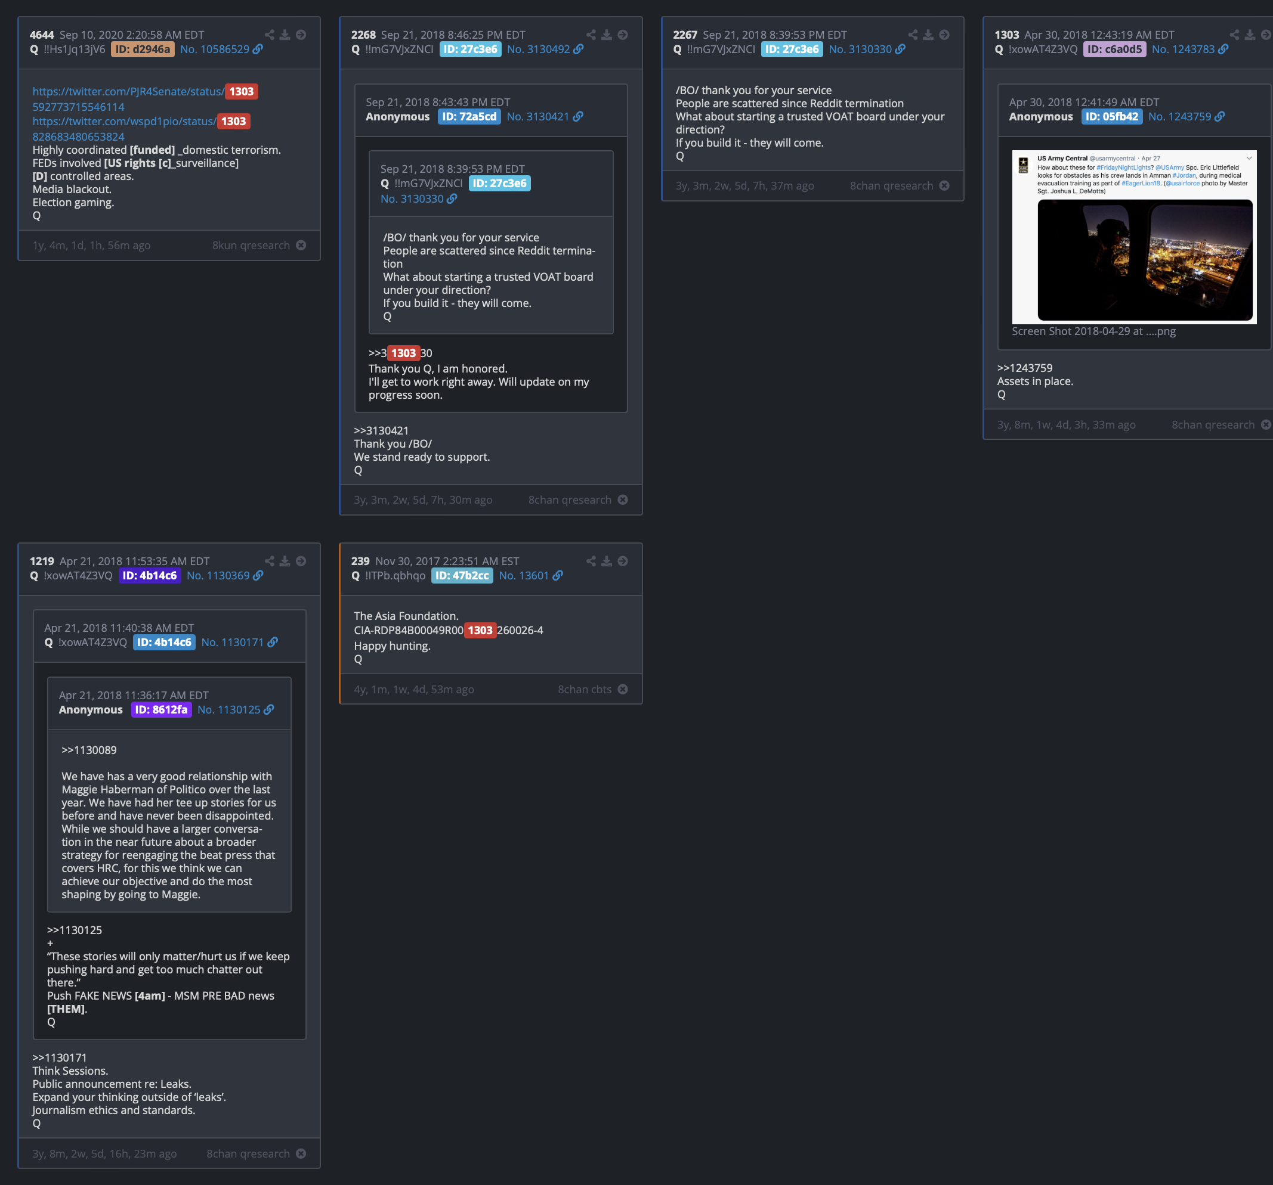The height and width of the screenshot is (1185, 1273).
Task: Click post number 4644 heading
Action: point(42,35)
